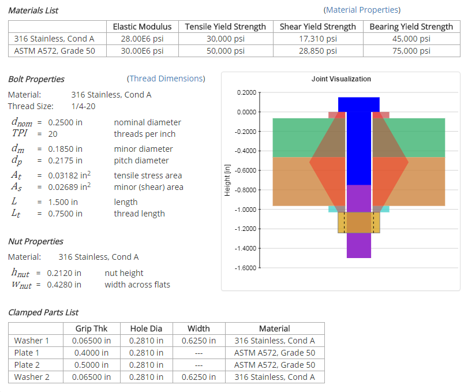Select the purple threaded bolt end below nut

[x=358, y=245]
